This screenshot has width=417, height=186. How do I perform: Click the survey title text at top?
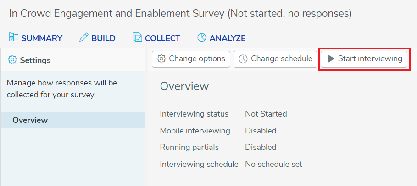click(x=180, y=14)
